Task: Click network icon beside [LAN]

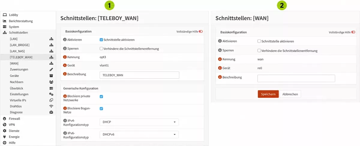Action: point(51,39)
